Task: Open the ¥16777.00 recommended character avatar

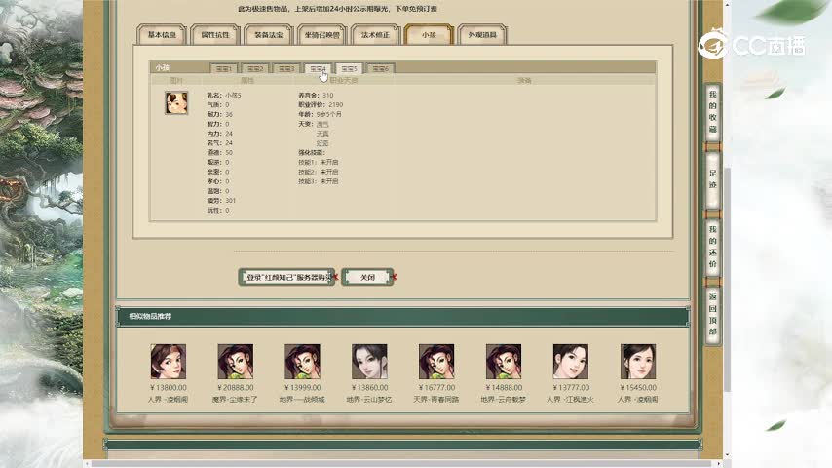Action: [436, 361]
